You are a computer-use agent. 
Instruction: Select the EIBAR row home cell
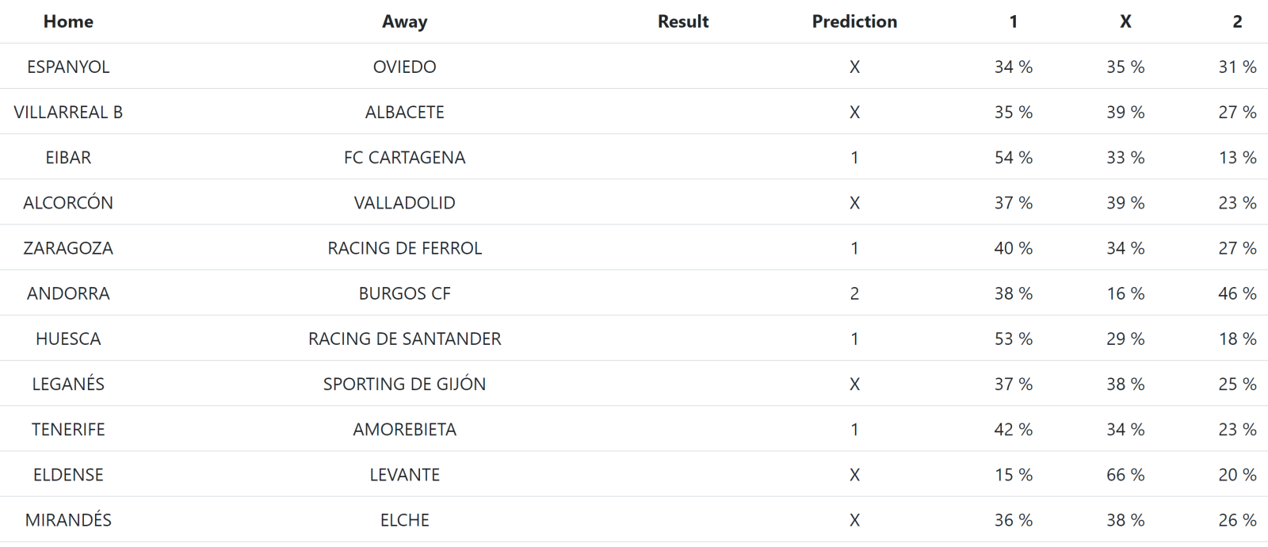pos(68,157)
